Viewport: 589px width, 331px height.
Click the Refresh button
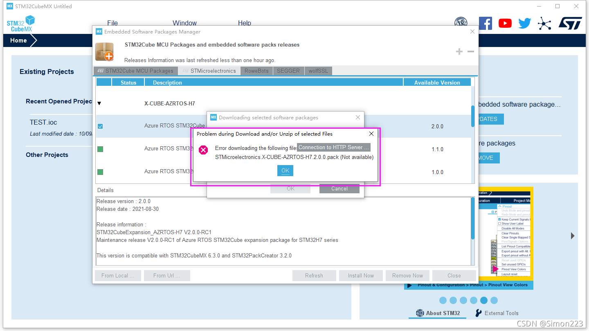pos(314,275)
